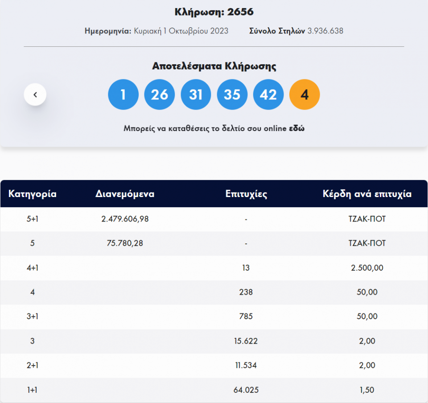Click the Επιτυχίες column header
The image size is (428, 403).
coord(246,194)
